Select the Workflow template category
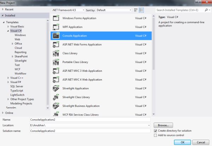The width and height of the screenshot is (212, 146). (20, 74)
